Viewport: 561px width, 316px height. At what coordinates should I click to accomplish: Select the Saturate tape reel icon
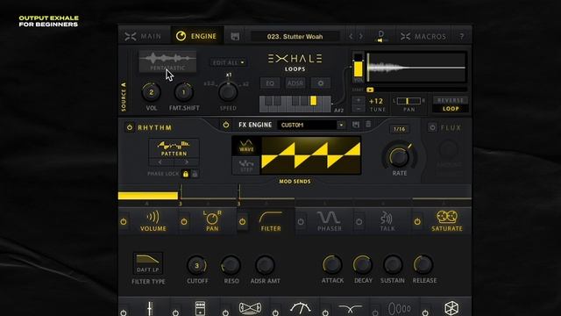(447, 217)
